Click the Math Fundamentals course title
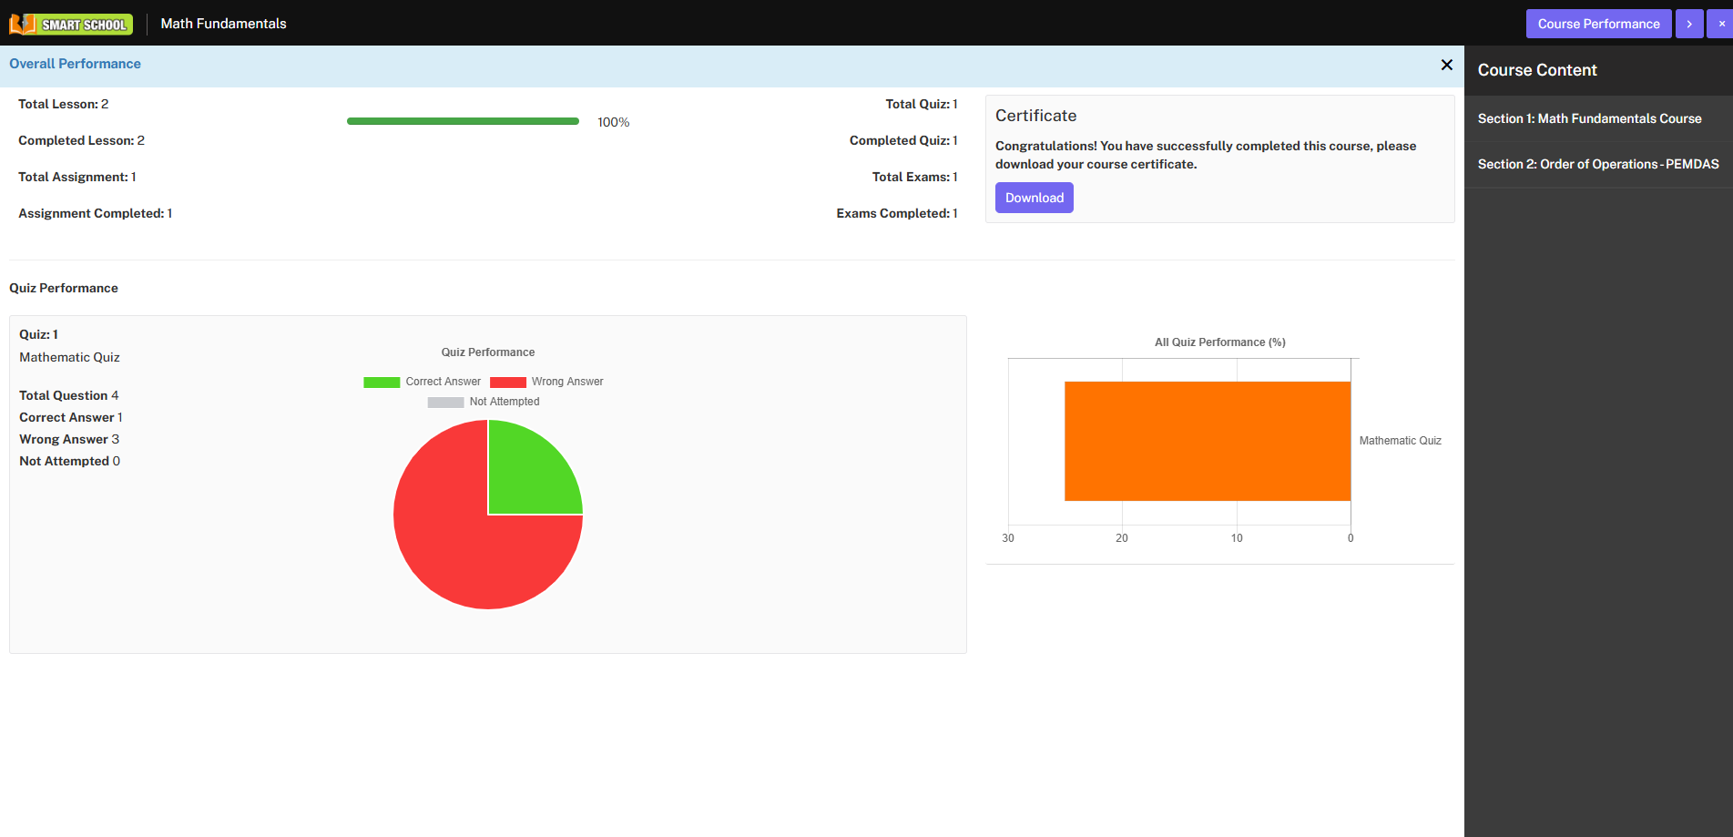 click(x=223, y=24)
